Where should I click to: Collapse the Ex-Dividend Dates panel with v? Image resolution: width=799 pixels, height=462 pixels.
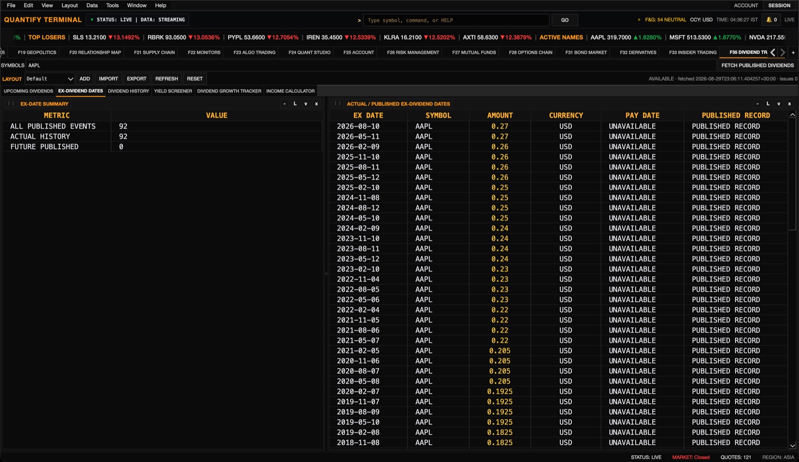coord(779,104)
